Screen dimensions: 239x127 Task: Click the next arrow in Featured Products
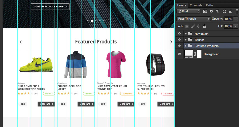[x=171, y=42]
